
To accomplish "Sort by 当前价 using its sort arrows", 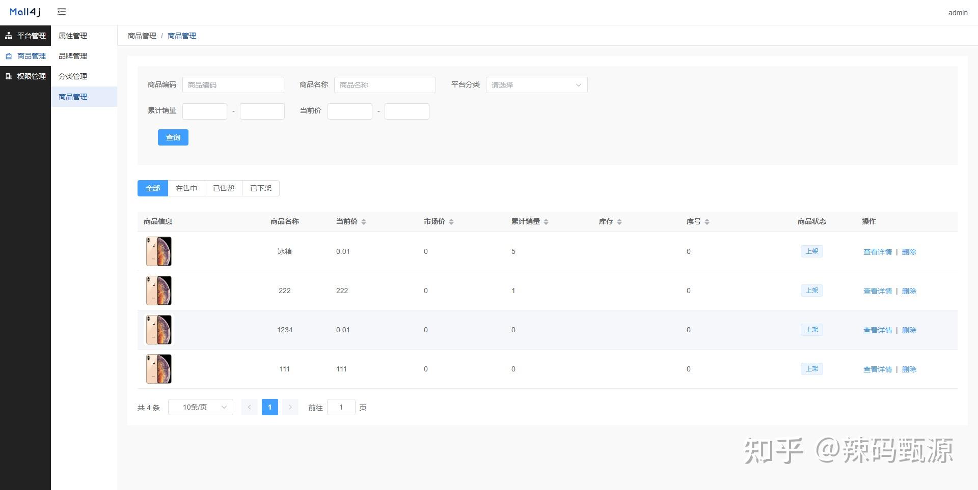I will pos(364,221).
